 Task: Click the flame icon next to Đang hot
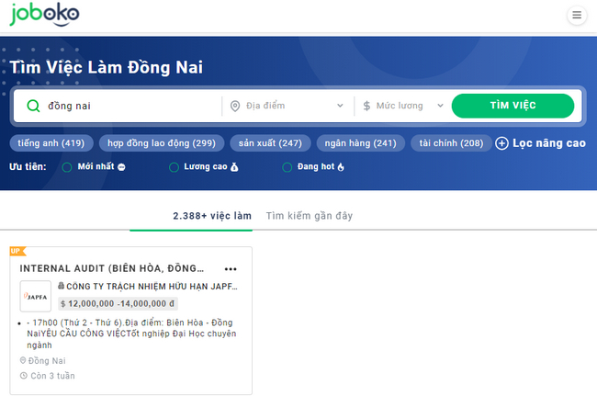(341, 167)
